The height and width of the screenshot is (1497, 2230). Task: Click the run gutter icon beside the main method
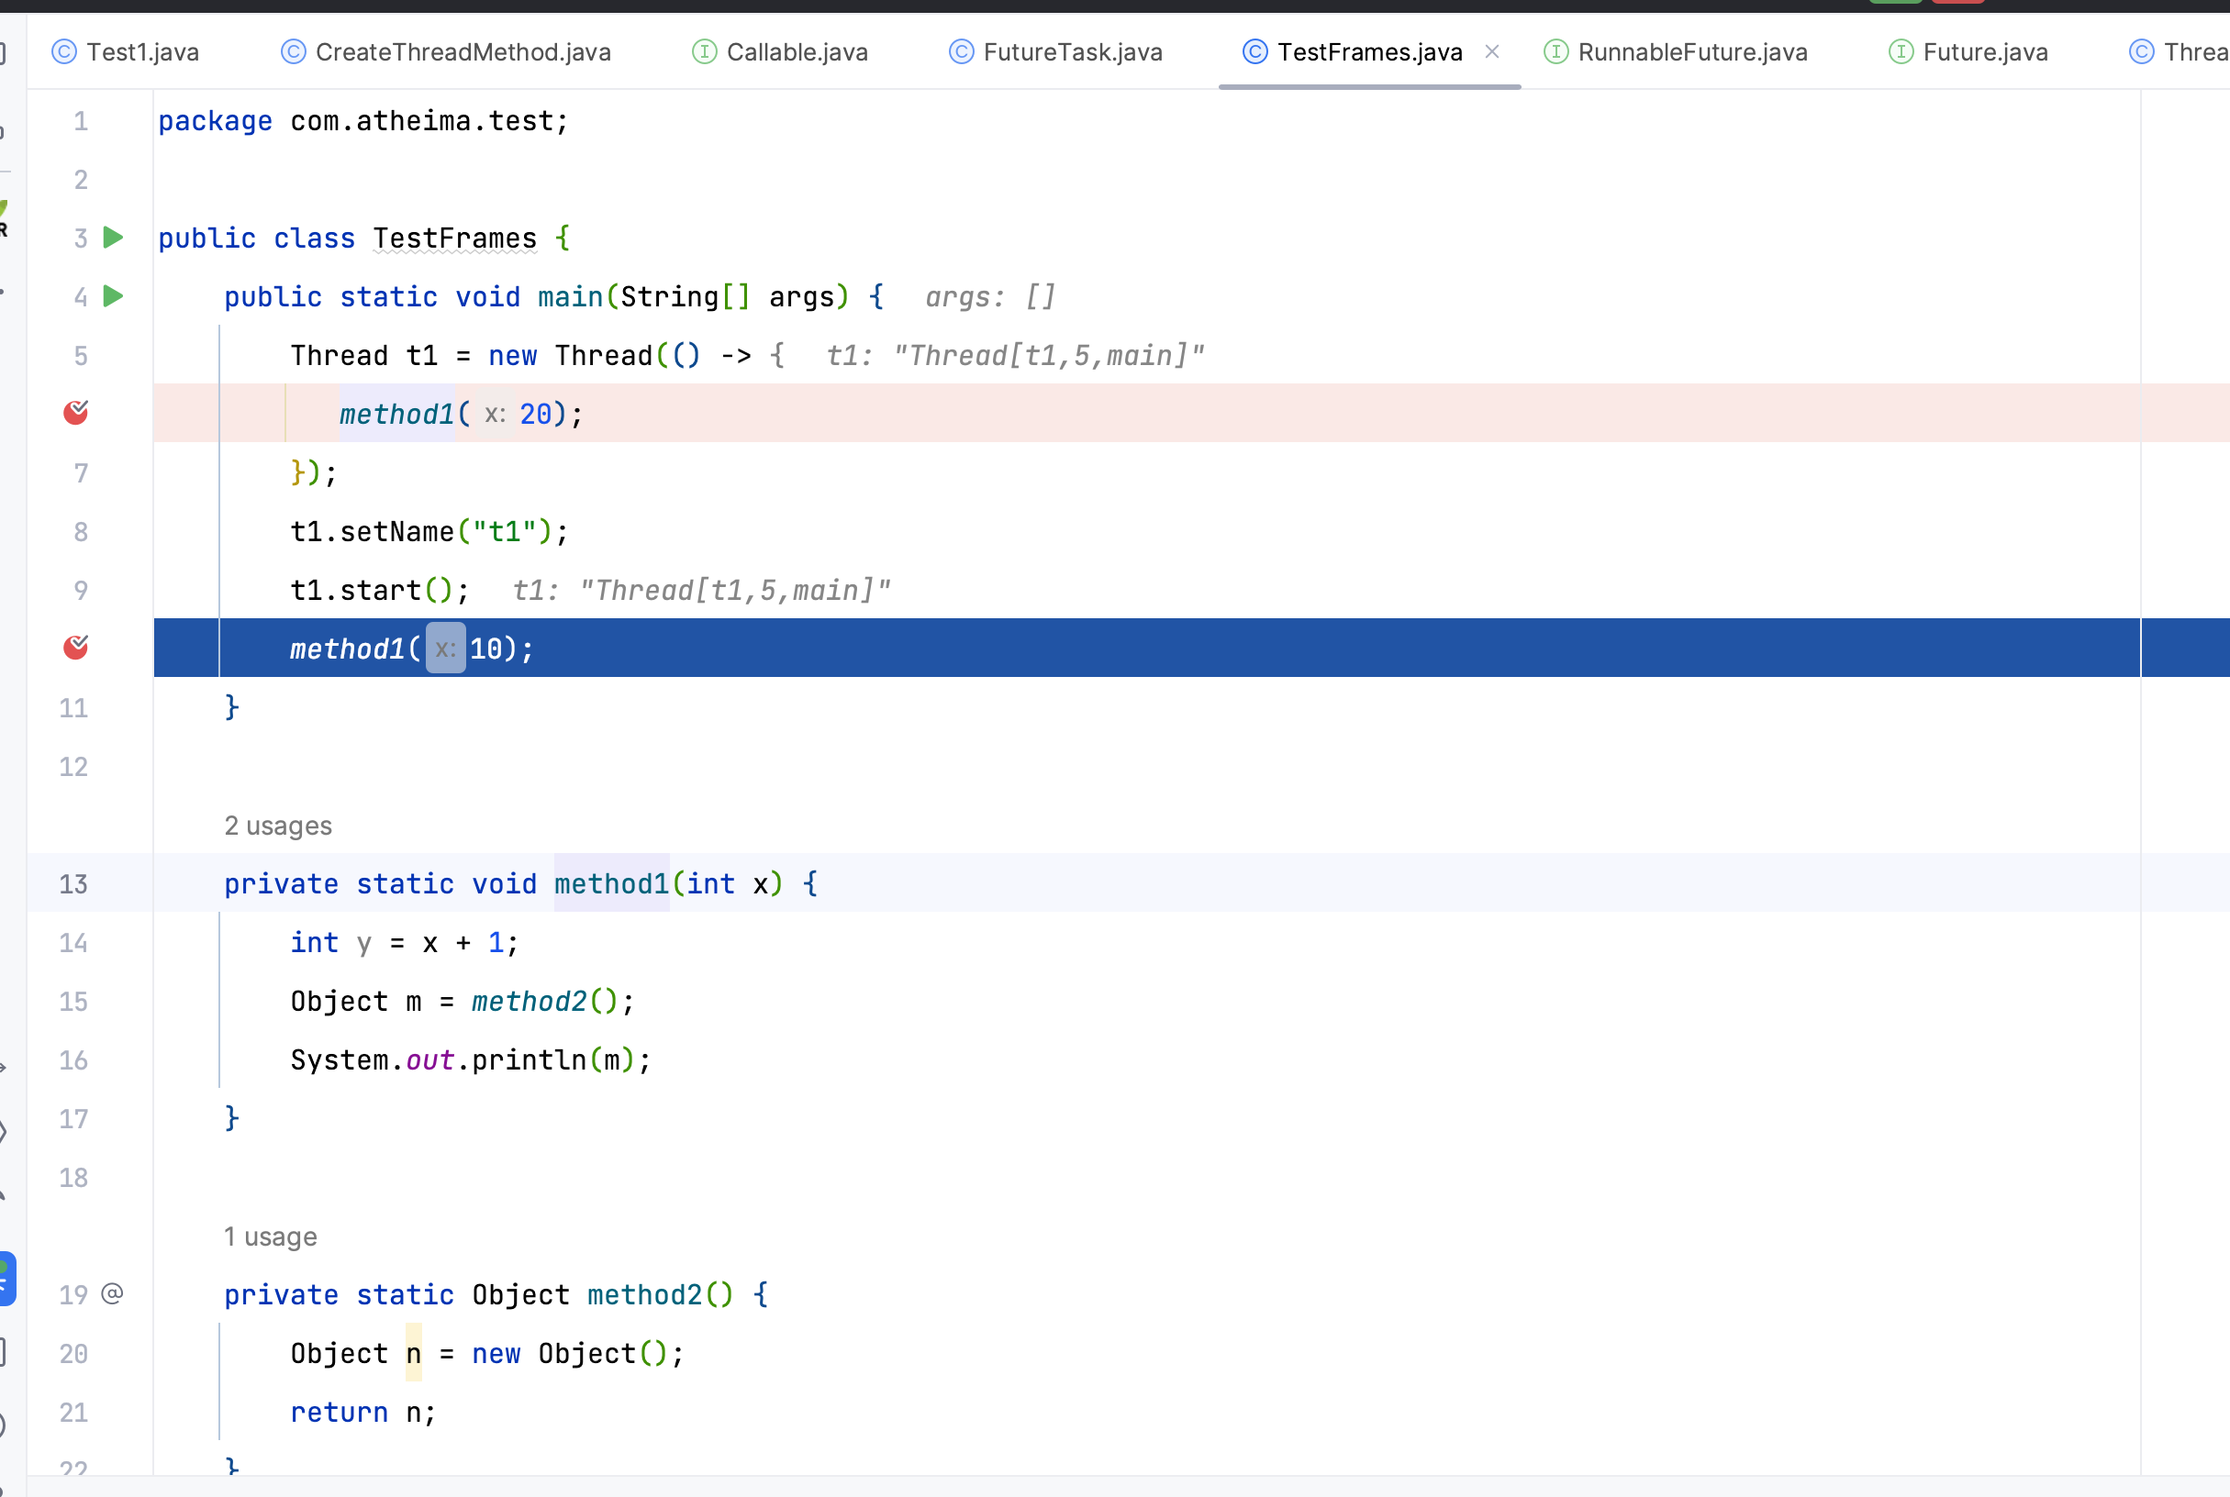click(114, 296)
